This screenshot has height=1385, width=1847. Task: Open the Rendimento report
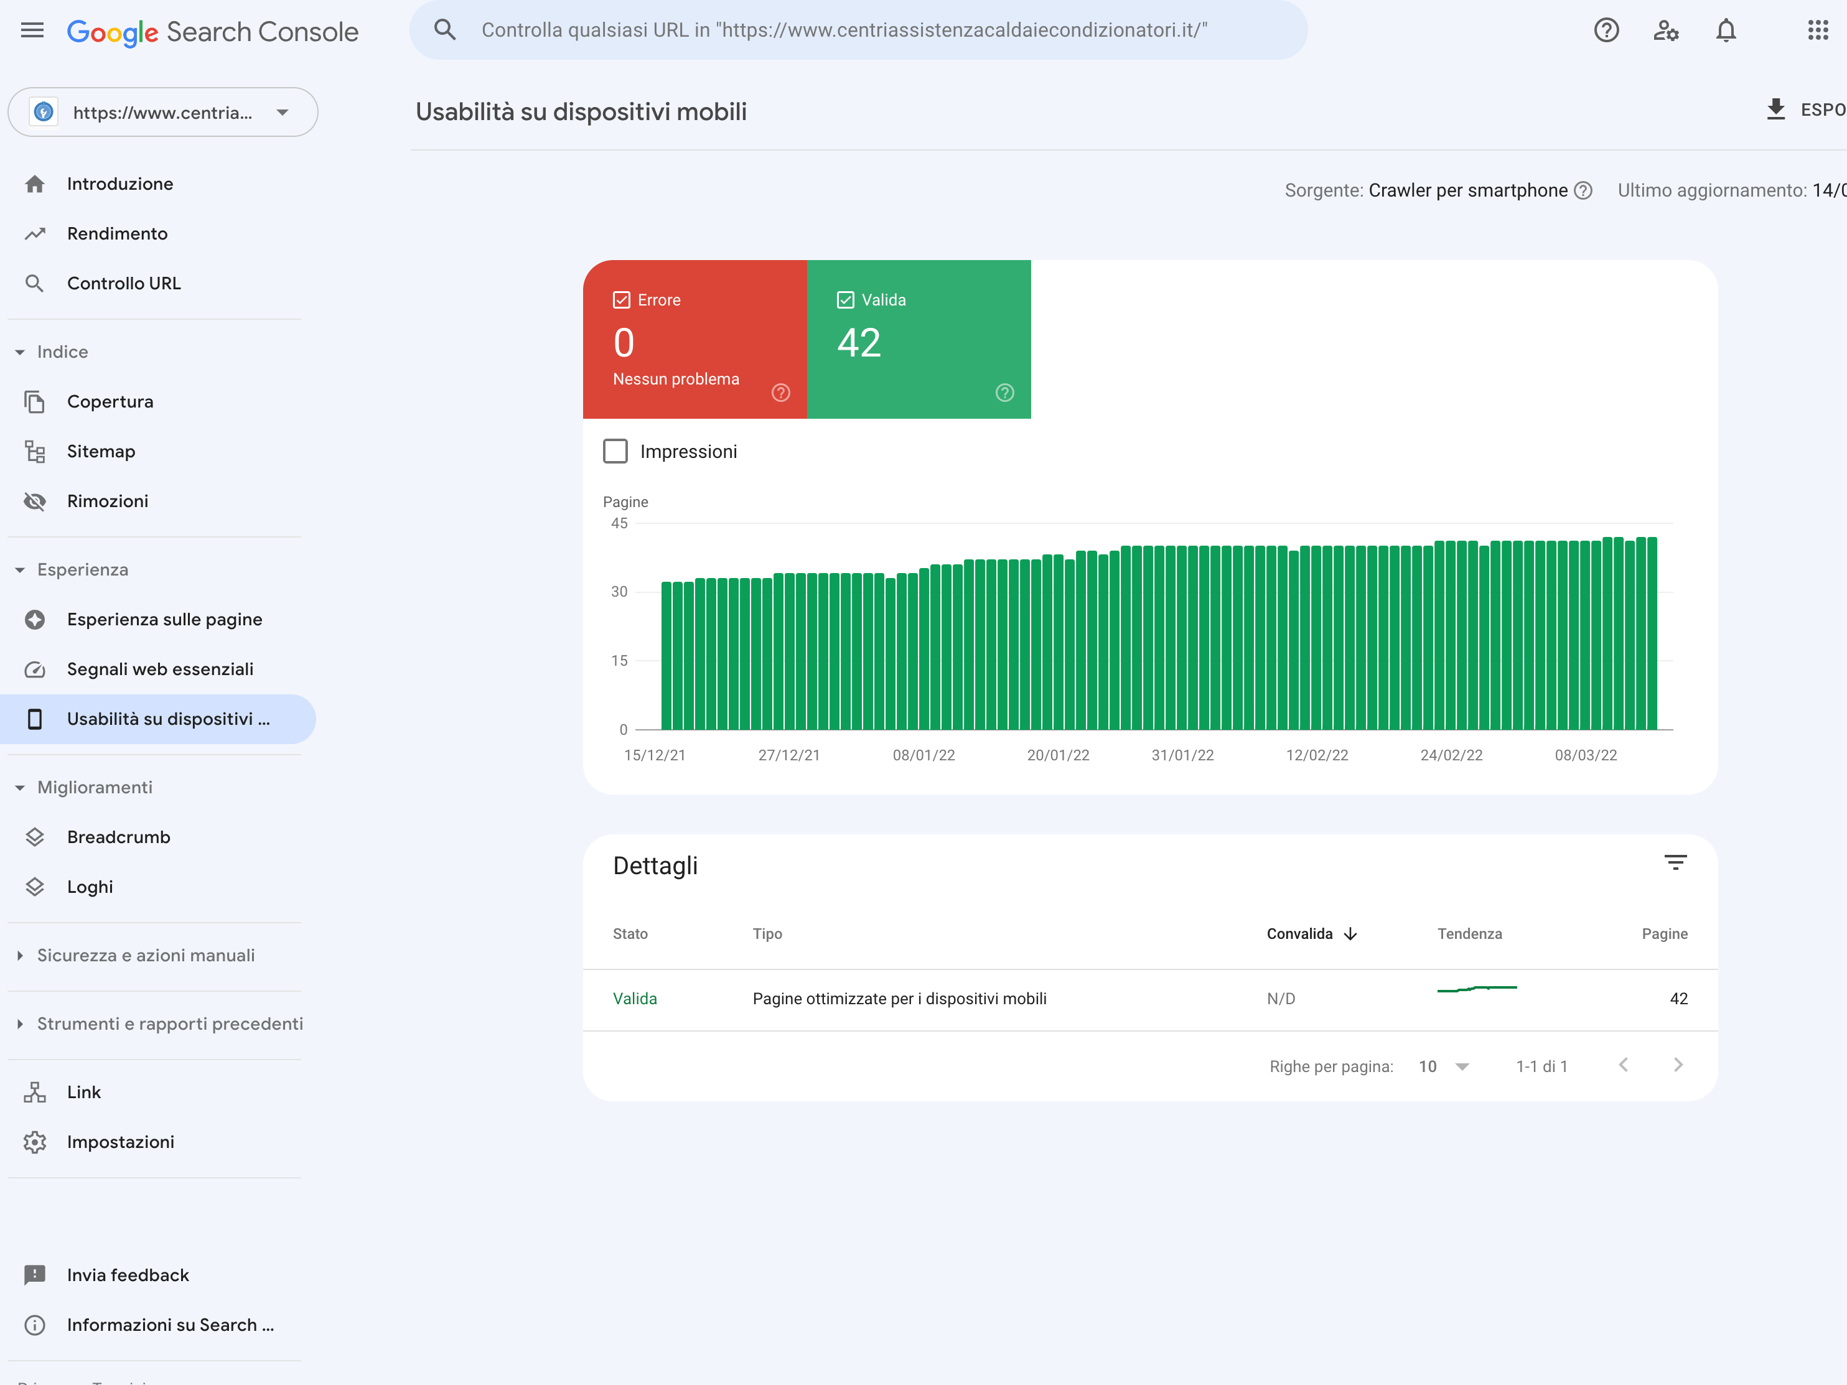117,234
